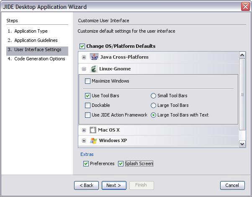Select the Small Tool Bars radio option

(x=153, y=96)
